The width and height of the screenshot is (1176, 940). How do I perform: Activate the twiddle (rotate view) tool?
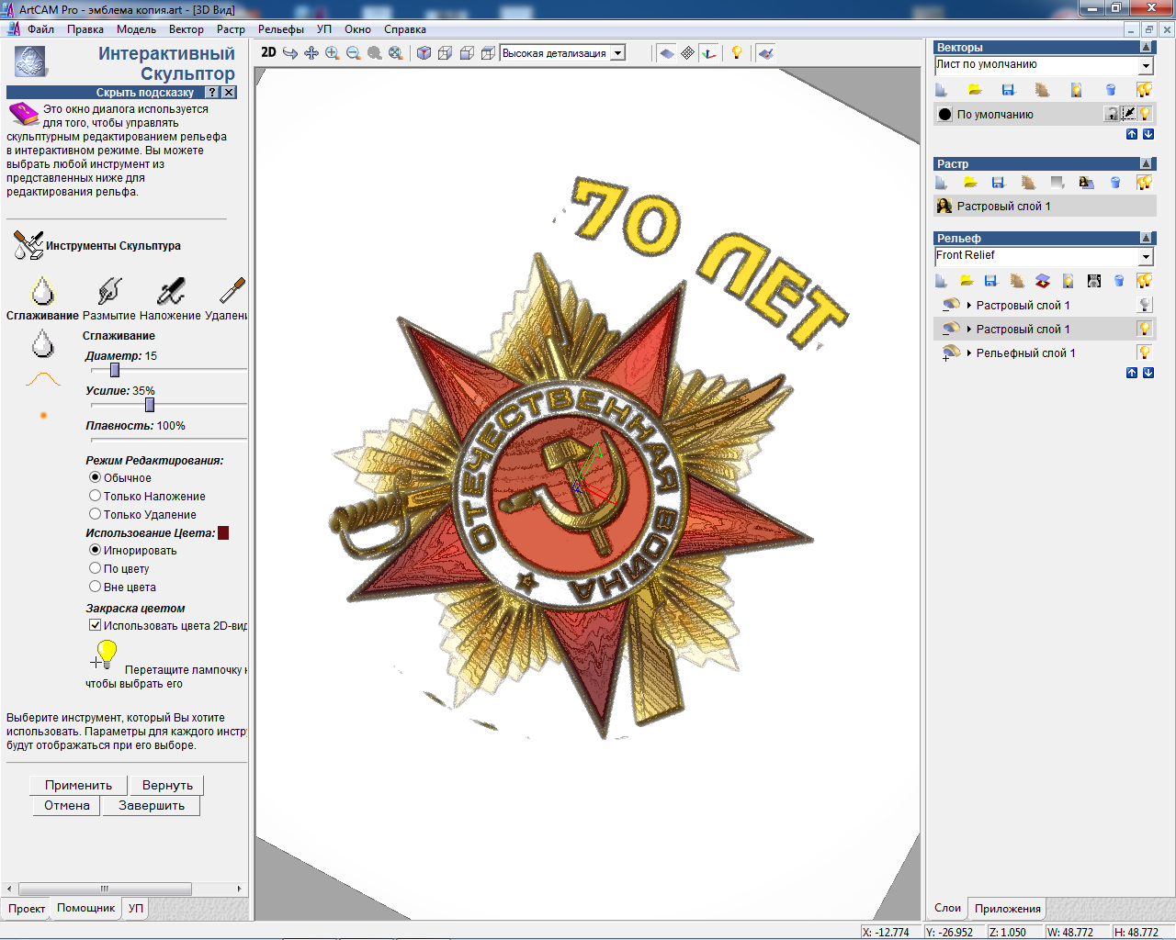coord(290,53)
